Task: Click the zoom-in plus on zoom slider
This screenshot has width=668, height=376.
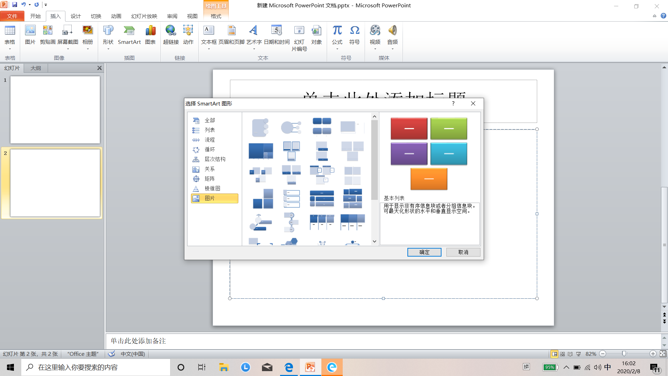Action: (653, 354)
